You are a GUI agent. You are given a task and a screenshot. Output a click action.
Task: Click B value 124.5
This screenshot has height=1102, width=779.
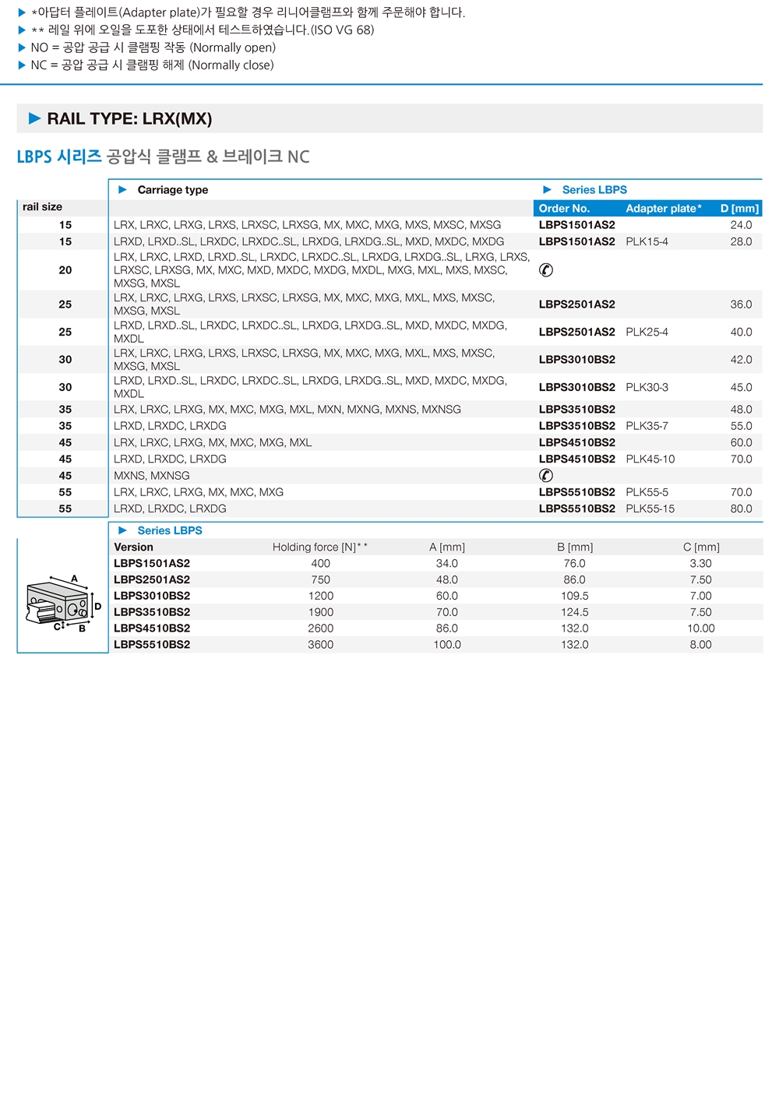coord(575,612)
